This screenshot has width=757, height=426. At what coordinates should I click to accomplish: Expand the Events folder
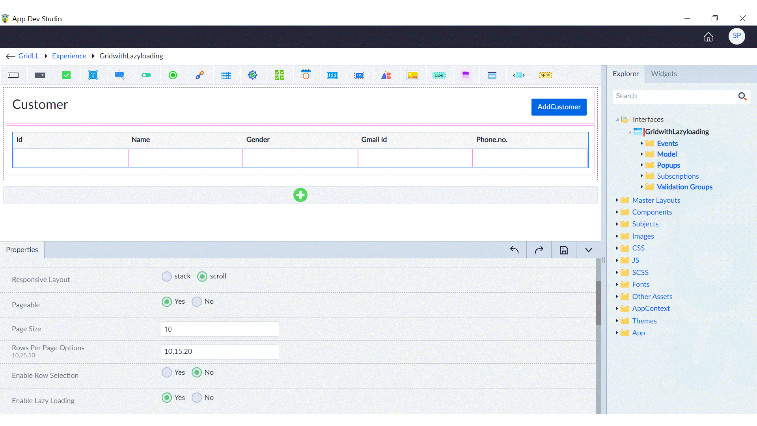pos(641,143)
